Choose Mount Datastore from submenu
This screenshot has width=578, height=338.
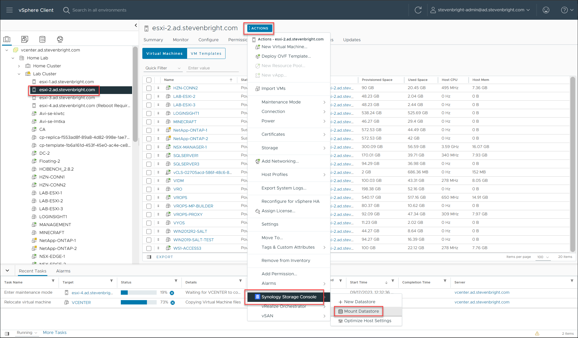pos(361,311)
